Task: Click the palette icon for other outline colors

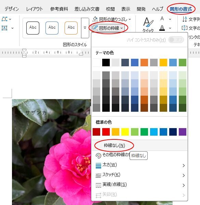Action: coord(98,156)
